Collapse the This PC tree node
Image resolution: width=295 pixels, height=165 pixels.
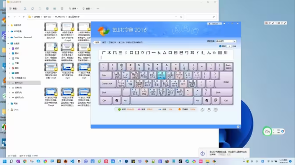8,43
